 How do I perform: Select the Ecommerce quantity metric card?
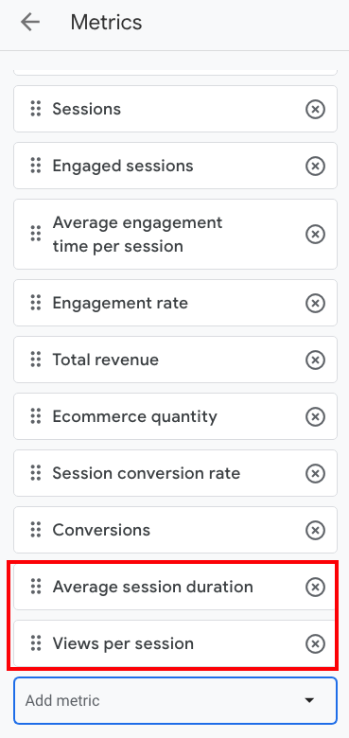[175, 416]
